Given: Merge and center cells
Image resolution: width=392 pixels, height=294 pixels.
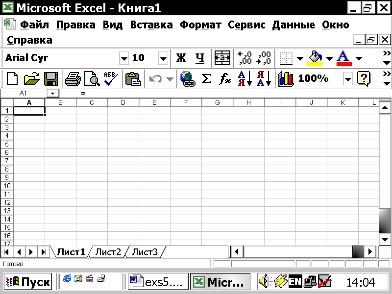Looking at the screenshot, I should [x=222, y=58].
